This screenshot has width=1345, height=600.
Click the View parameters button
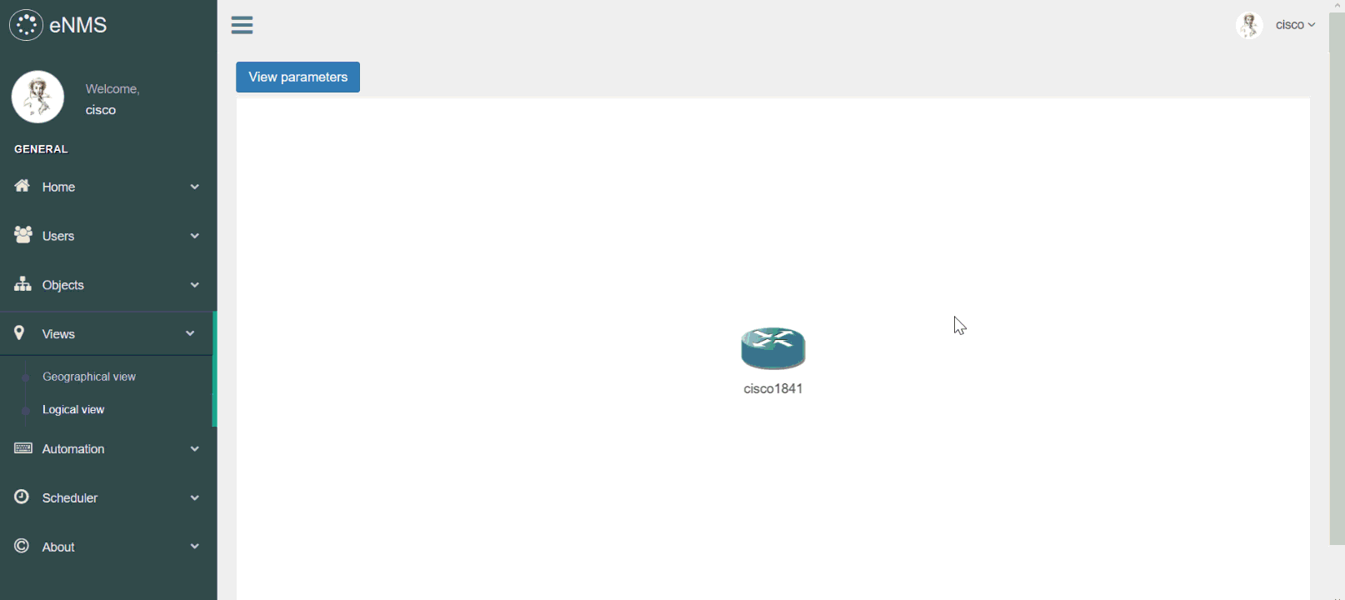click(297, 77)
